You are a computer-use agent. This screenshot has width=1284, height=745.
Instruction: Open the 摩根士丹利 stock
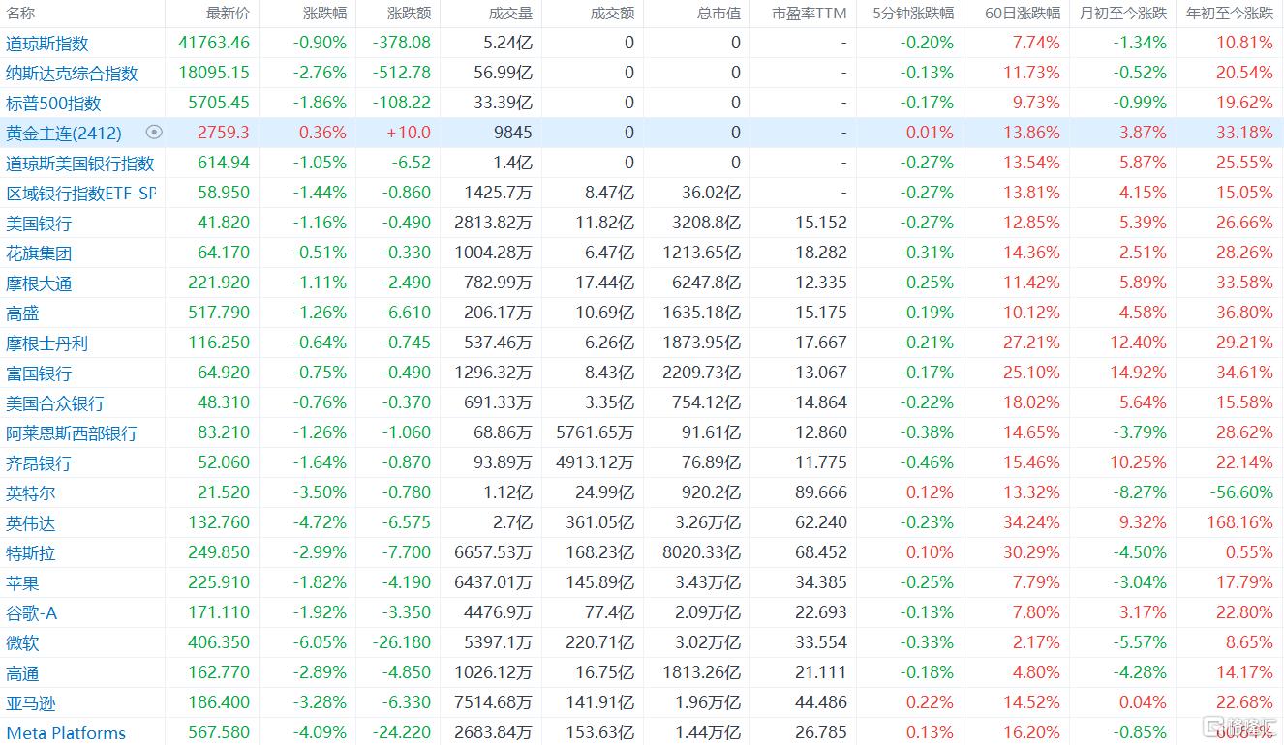click(46, 343)
